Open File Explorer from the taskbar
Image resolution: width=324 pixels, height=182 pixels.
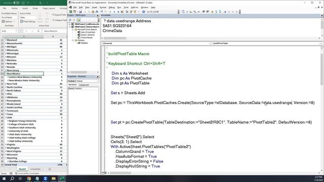[54, 178]
